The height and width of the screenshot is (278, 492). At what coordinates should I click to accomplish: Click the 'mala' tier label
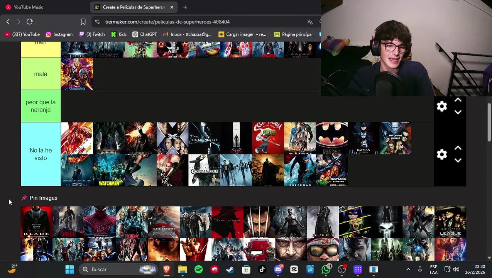click(41, 74)
